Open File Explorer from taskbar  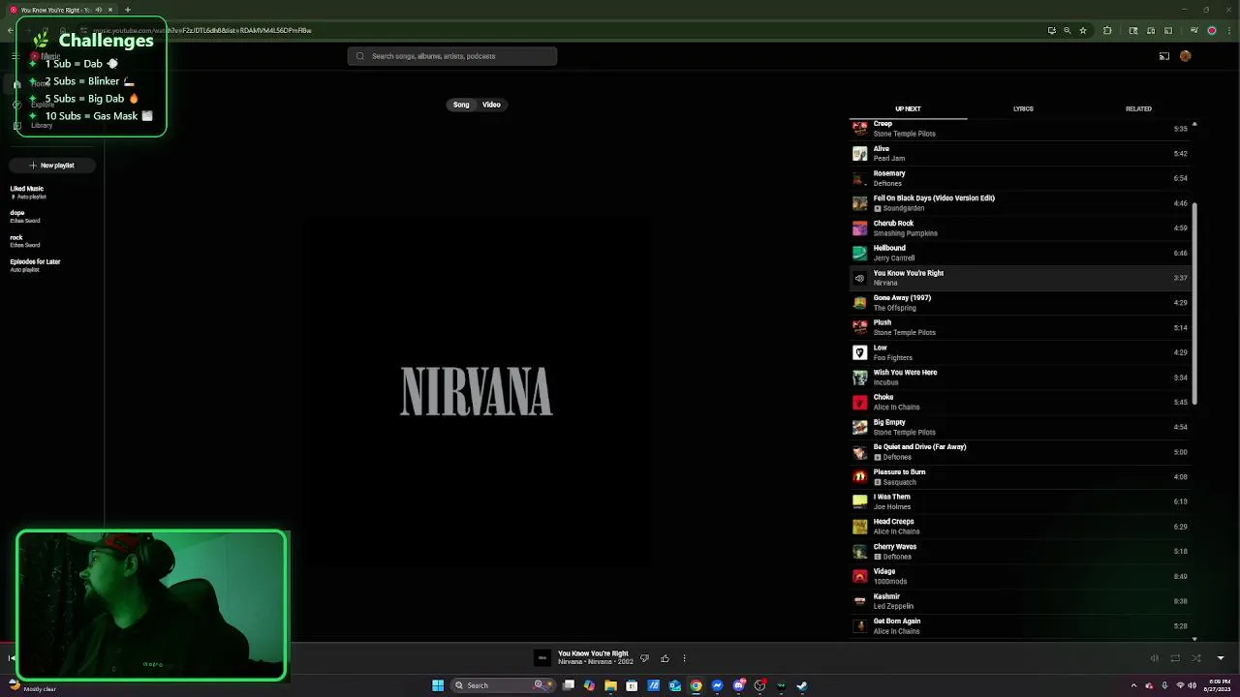tap(610, 685)
